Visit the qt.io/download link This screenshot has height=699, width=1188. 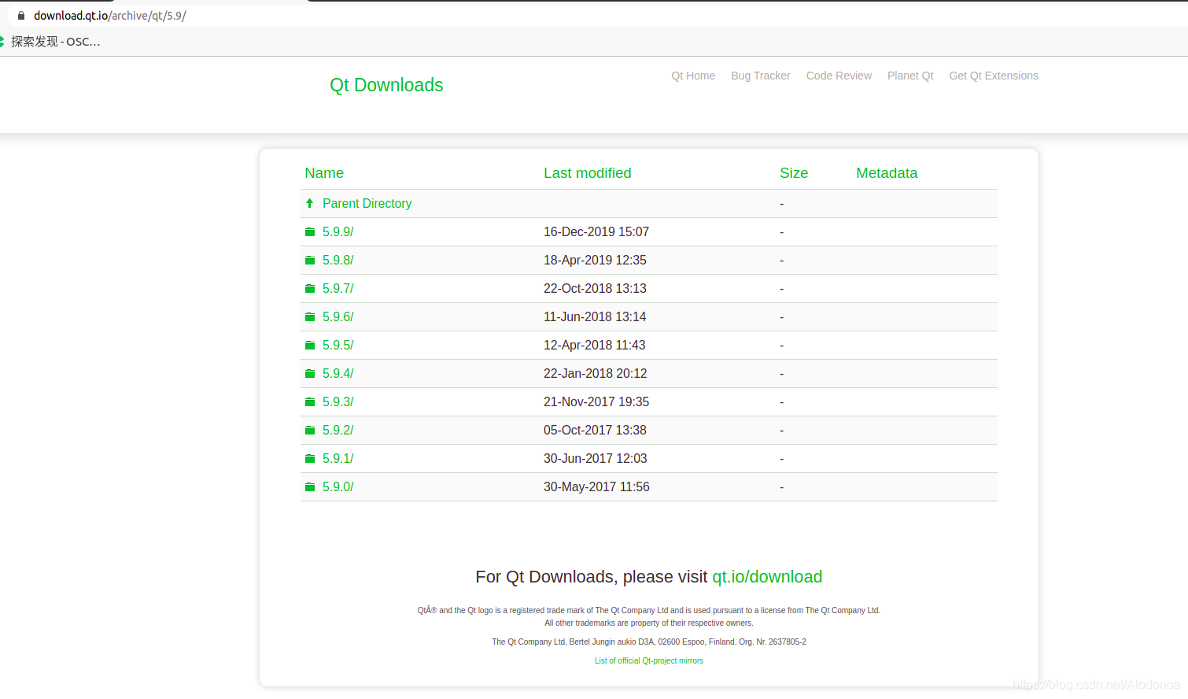pyautogui.click(x=767, y=577)
